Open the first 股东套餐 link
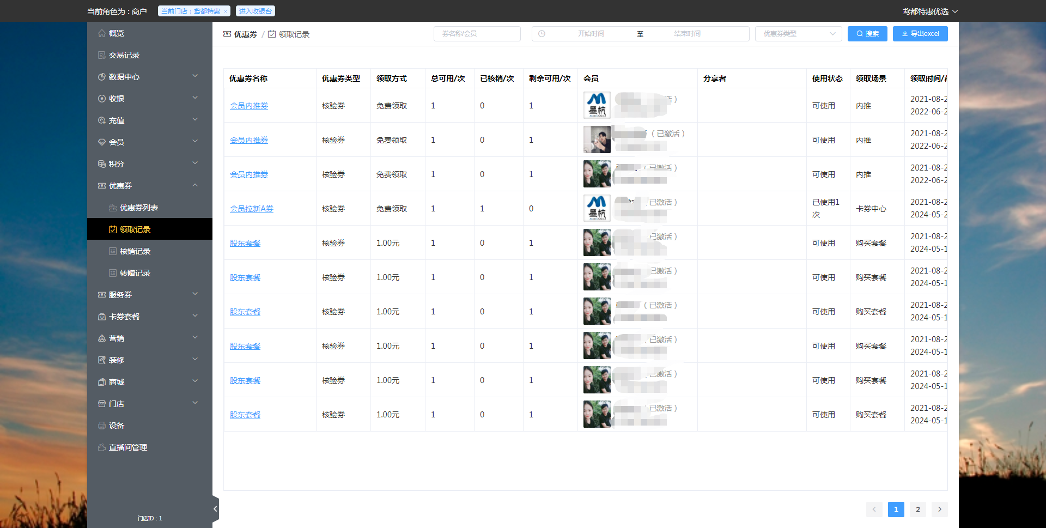Image resolution: width=1046 pixels, height=528 pixels. pos(245,243)
